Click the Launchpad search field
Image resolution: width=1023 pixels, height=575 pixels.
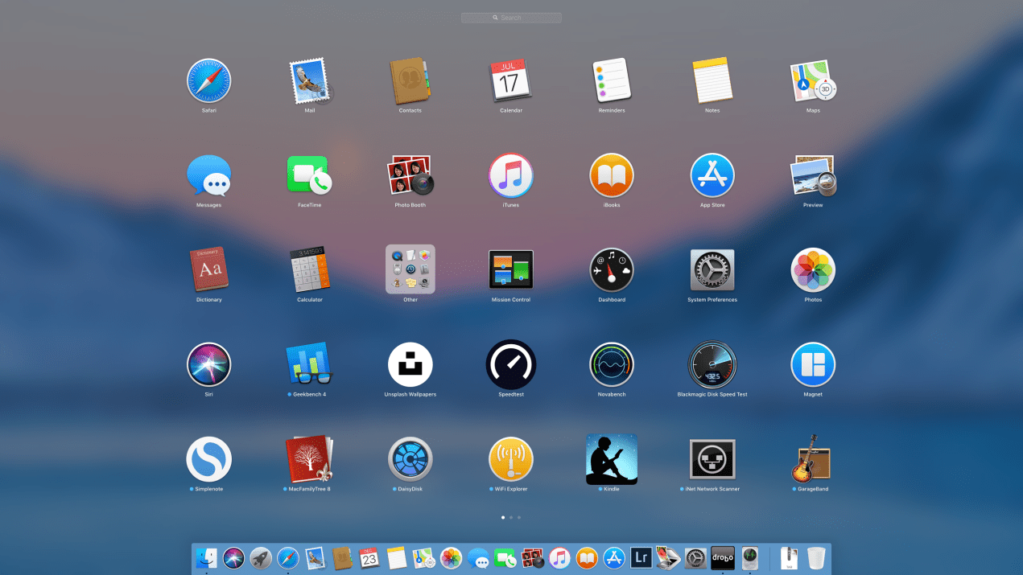[511, 18]
